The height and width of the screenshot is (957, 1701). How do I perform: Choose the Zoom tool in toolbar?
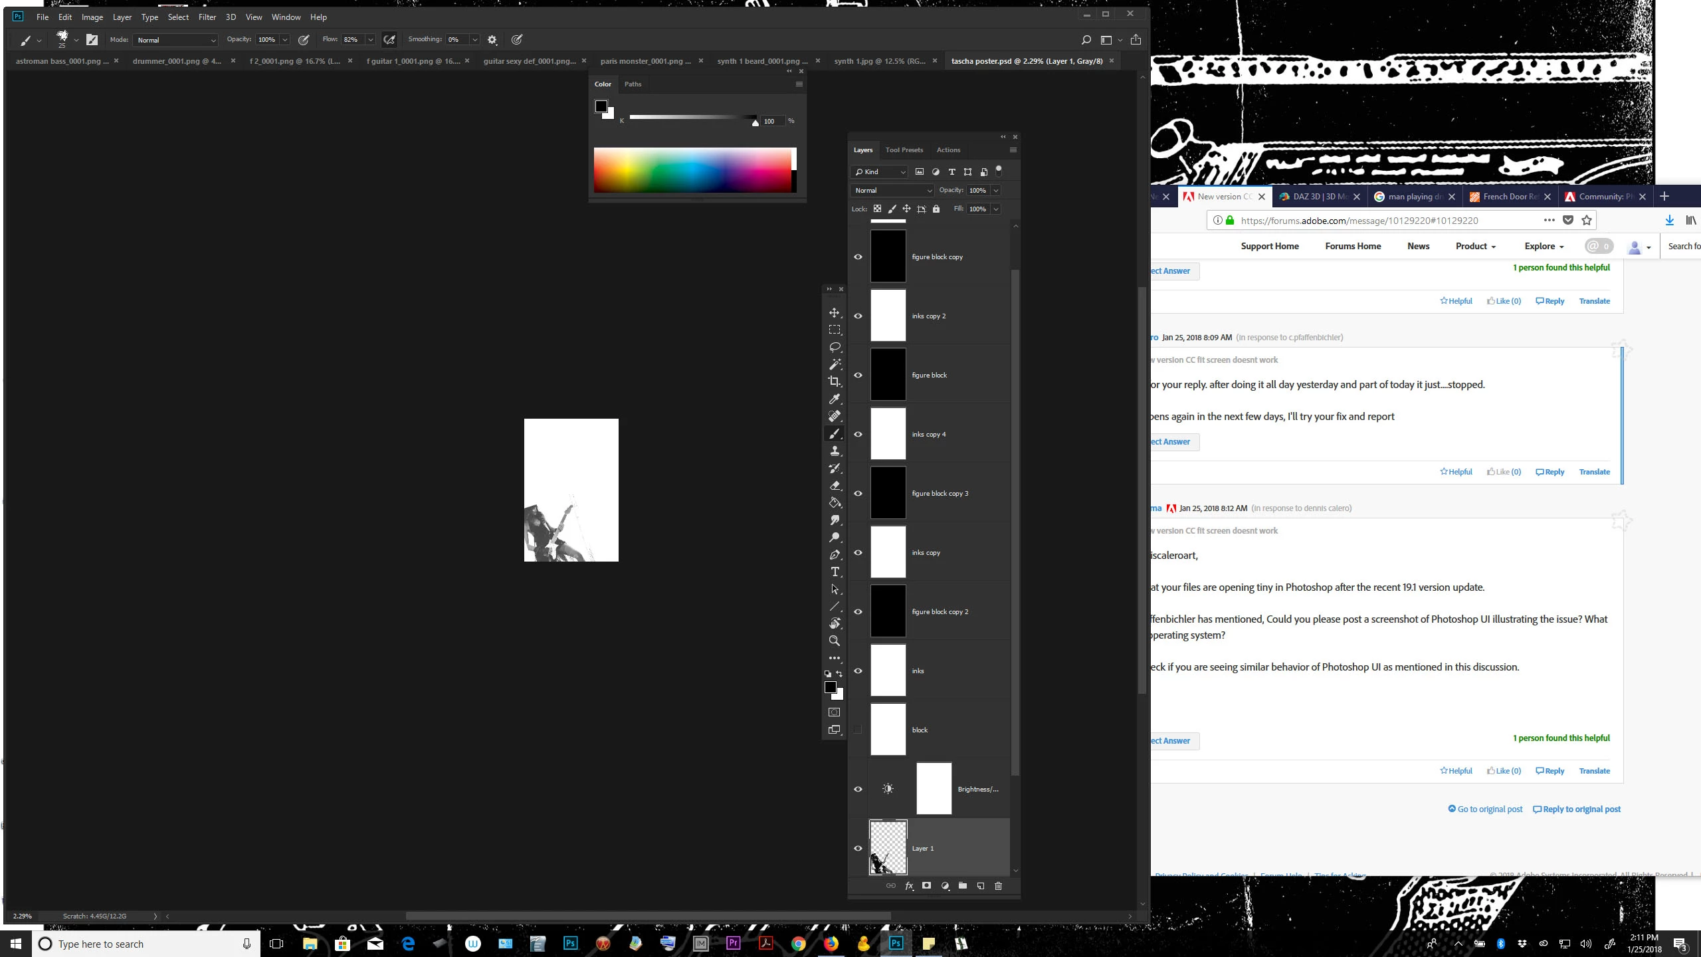pos(835,641)
